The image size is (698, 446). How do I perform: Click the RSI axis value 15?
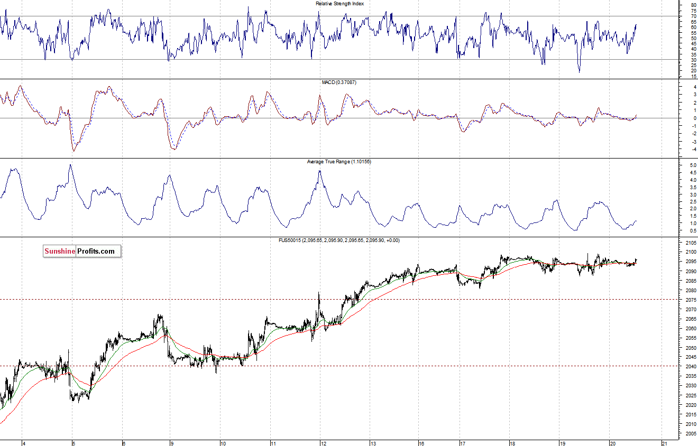693,76
